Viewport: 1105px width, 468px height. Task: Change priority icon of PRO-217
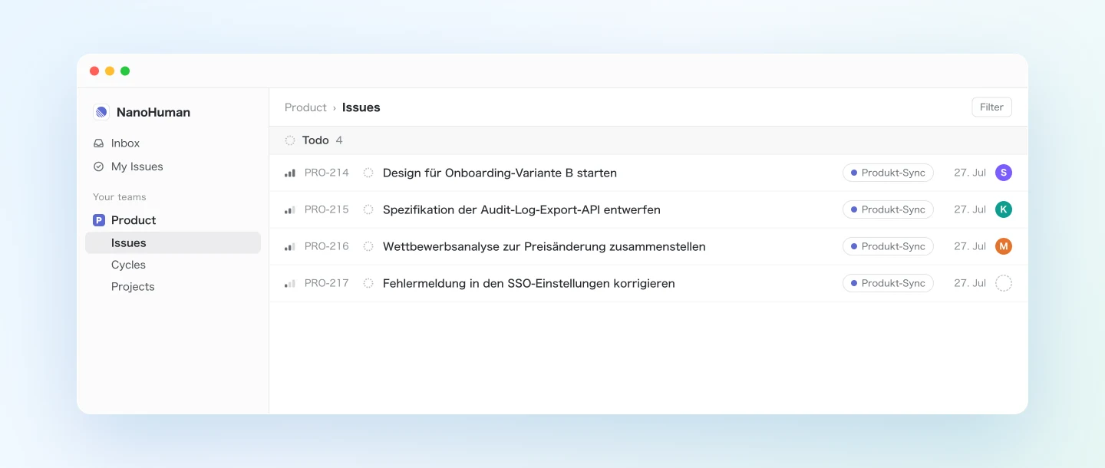[x=290, y=283]
